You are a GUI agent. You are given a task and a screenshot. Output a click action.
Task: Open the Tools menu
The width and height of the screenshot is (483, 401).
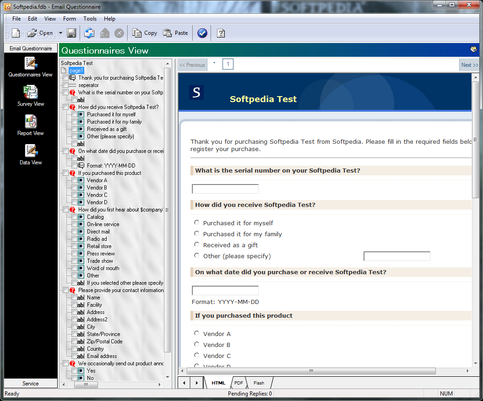coord(90,19)
